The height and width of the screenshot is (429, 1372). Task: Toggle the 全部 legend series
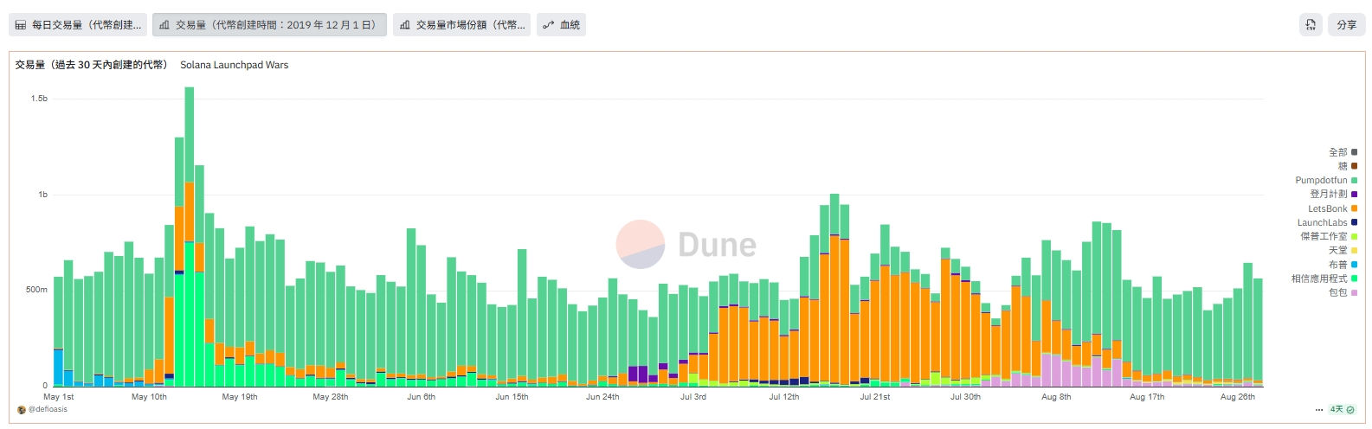coord(1343,152)
